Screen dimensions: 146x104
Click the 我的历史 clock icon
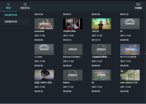click(25, 4)
